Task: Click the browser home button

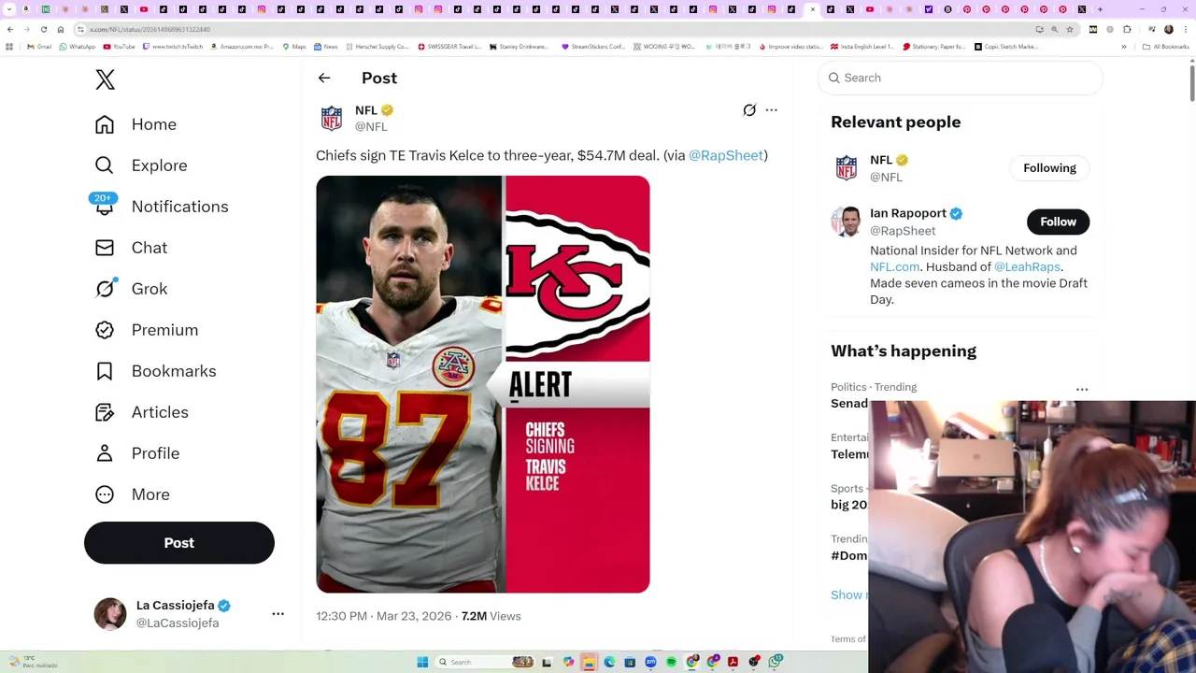Action: tap(60, 30)
